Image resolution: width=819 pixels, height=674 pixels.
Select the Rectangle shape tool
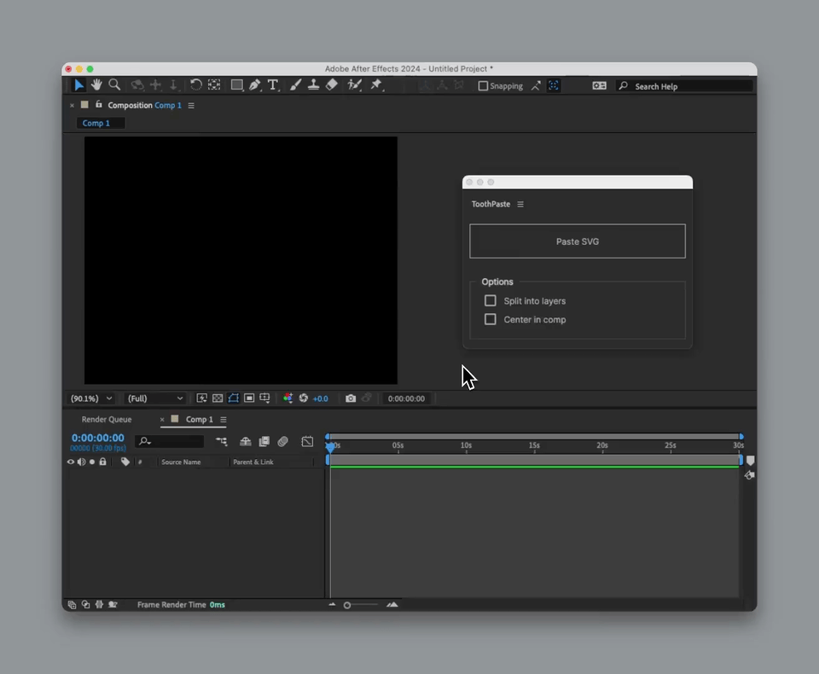[x=236, y=84]
